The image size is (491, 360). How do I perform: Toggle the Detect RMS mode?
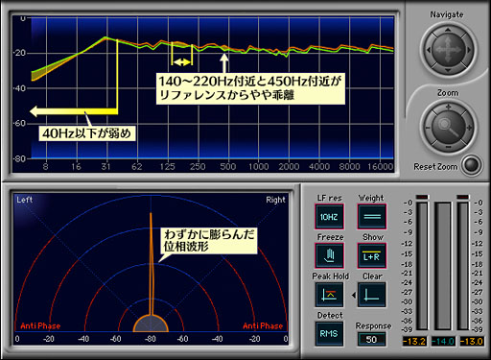pyautogui.click(x=329, y=334)
